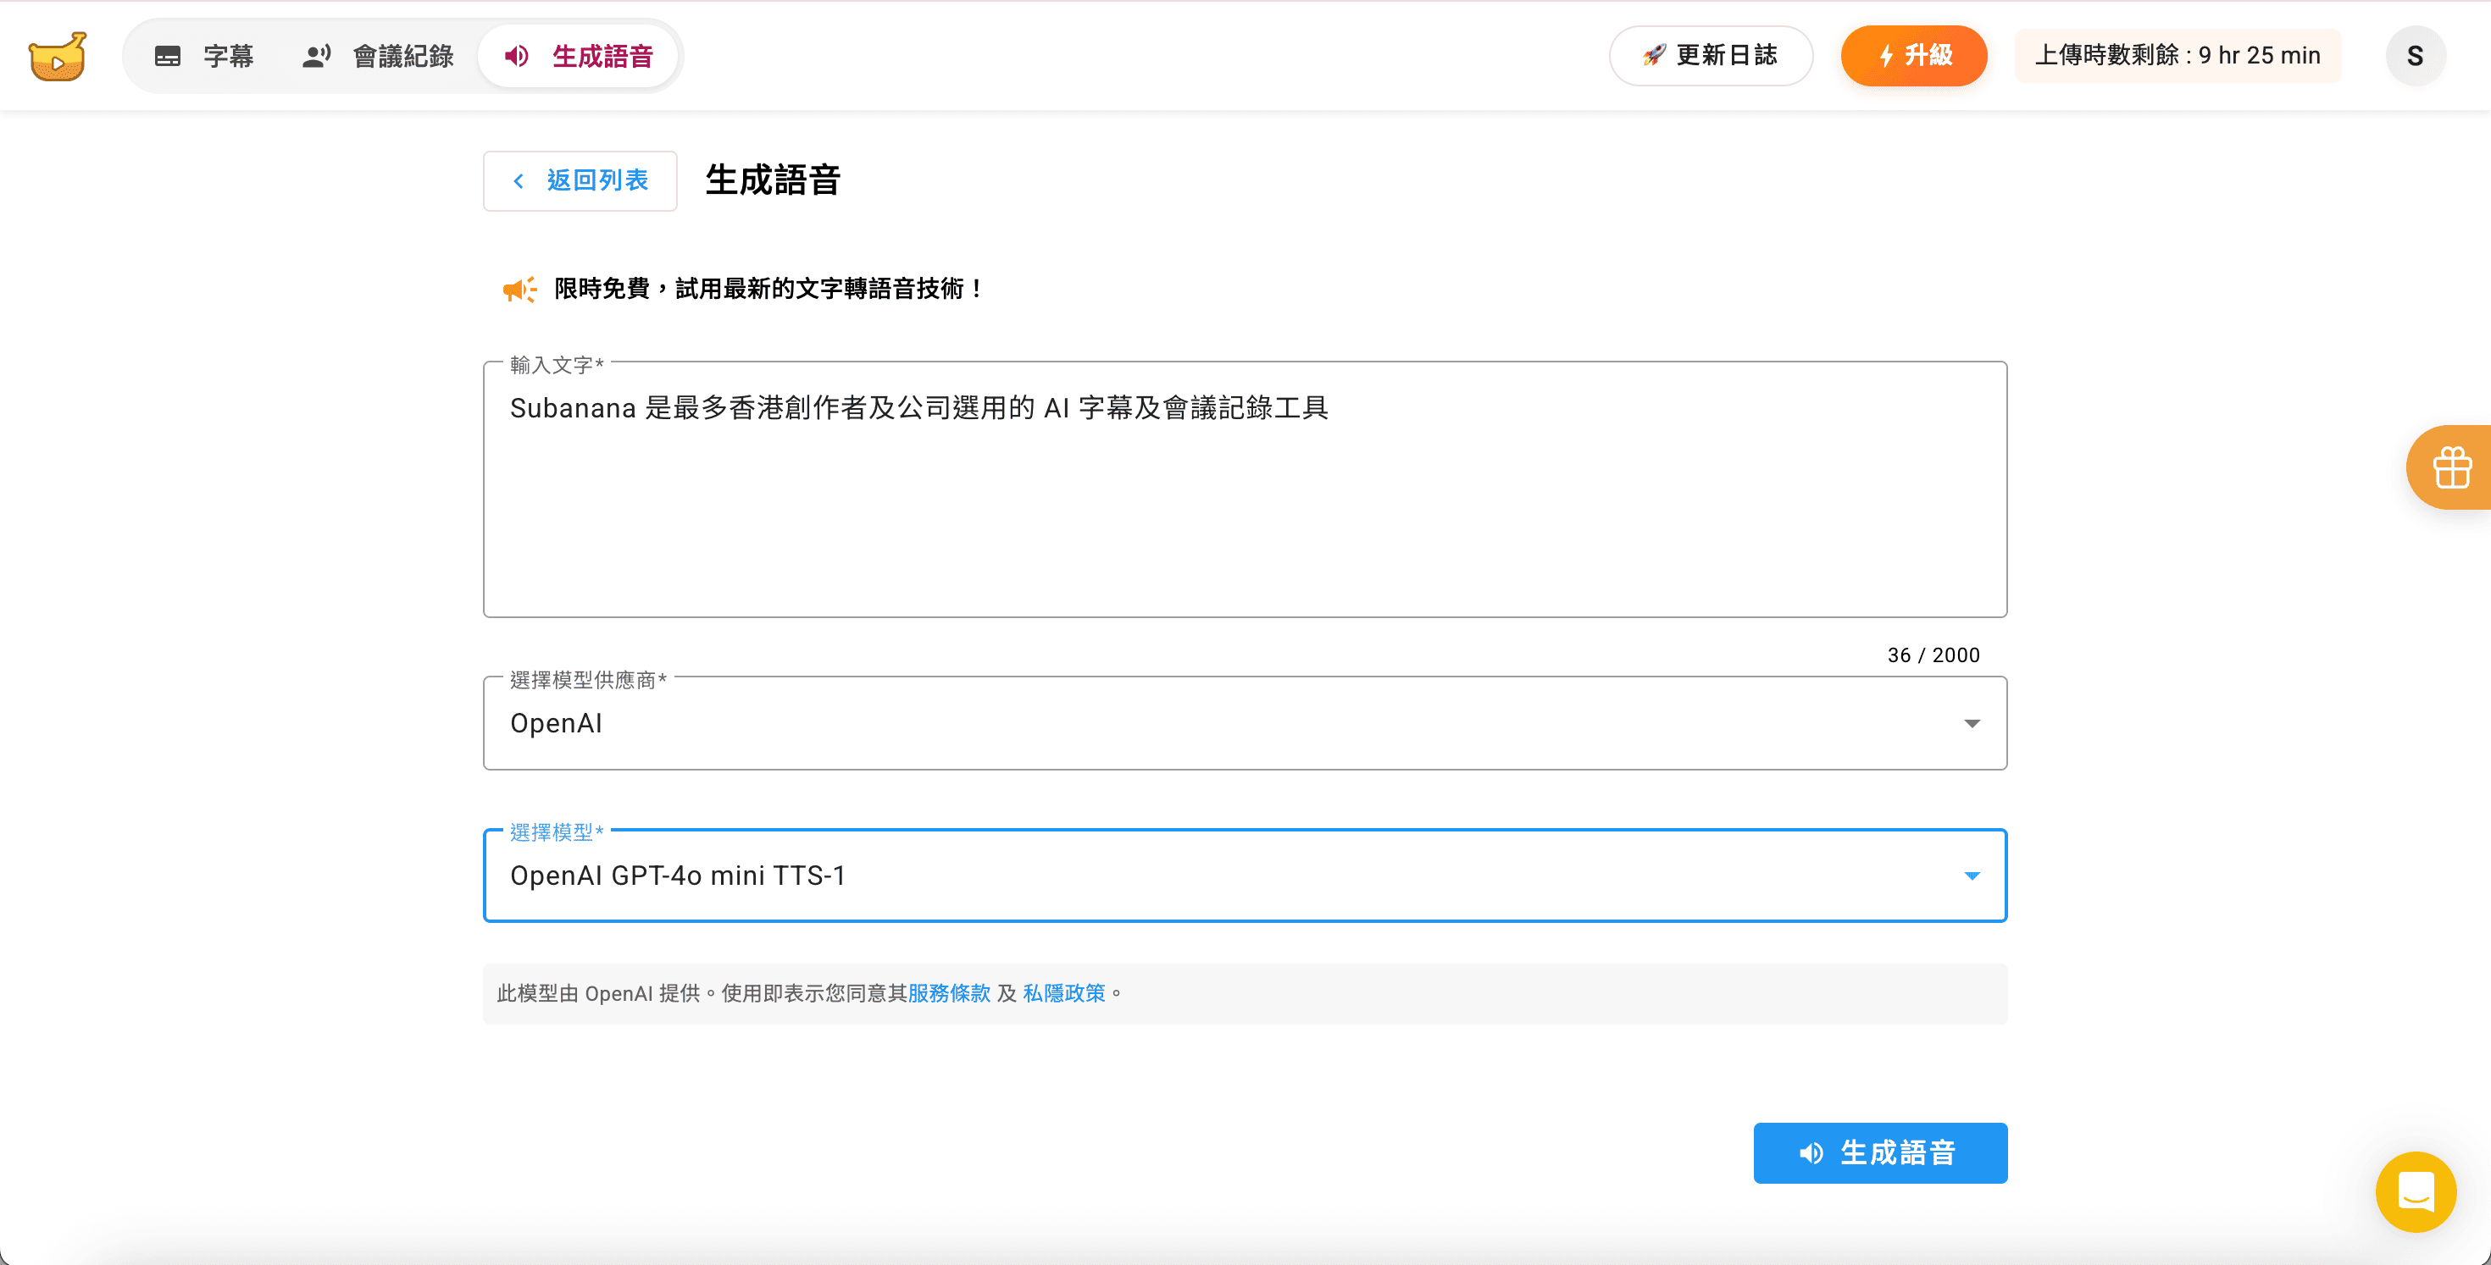Open the 會議紀錄 meeting records tab
2491x1265 pixels.
(378, 56)
